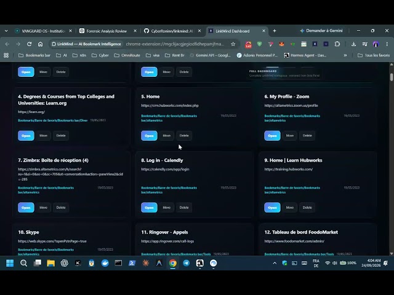
Task: Open the OmniRoute bookmarks folder
Action: point(127,55)
